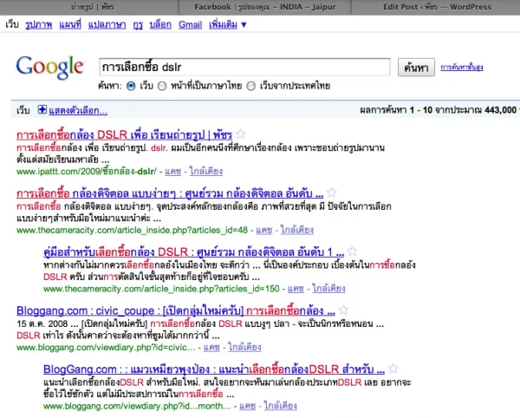Screen dimensions: 520x418
Task: Star the BlogGang แมวเหมียวพุงป่อง result
Action: (393, 369)
